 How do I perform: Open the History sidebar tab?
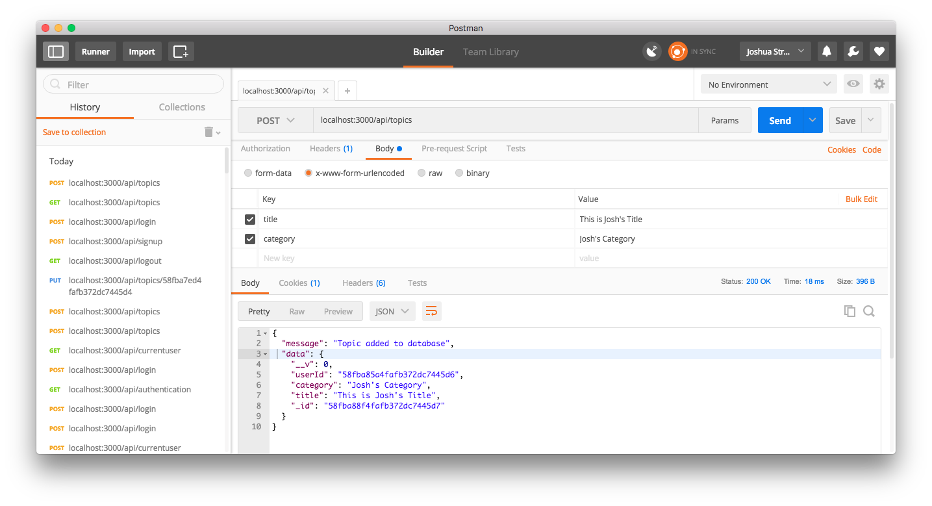click(x=85, y=107)
